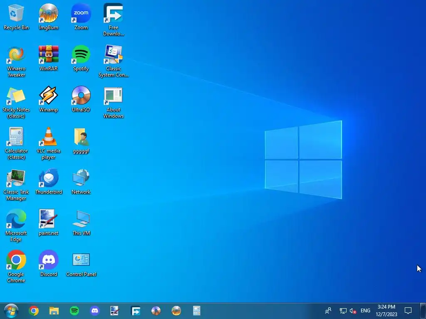Launch Chrome from the taskbar
Viewport: 426px width, 319px height.
[34, 311]
